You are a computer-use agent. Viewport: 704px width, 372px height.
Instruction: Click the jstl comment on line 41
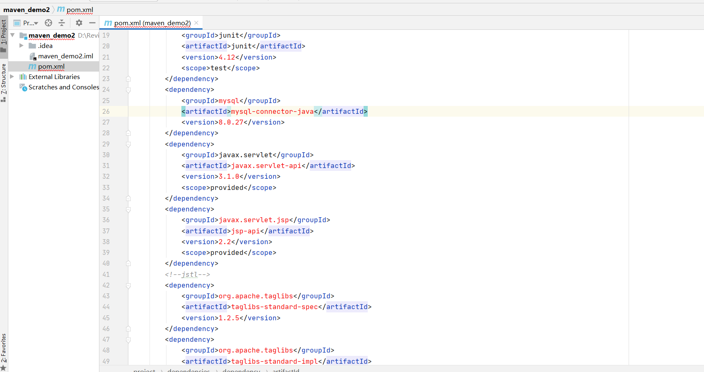pos(188,274)
